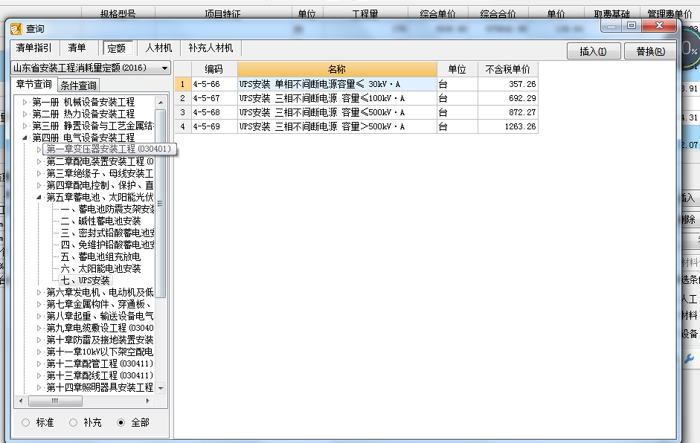Click the blue wrench icon at right edge

(x=689, y=359)
